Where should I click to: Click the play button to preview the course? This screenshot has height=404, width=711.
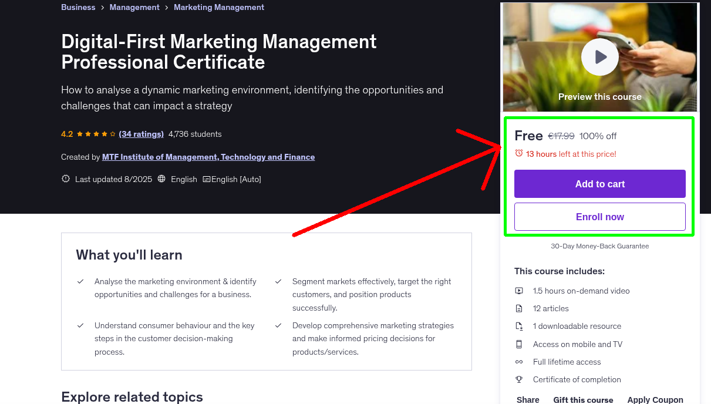click(x=599, y=56)
